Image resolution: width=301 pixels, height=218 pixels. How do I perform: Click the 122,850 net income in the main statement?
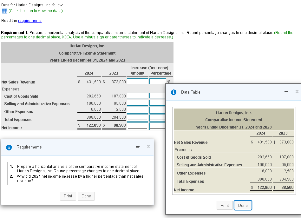[x=94, y=125]
